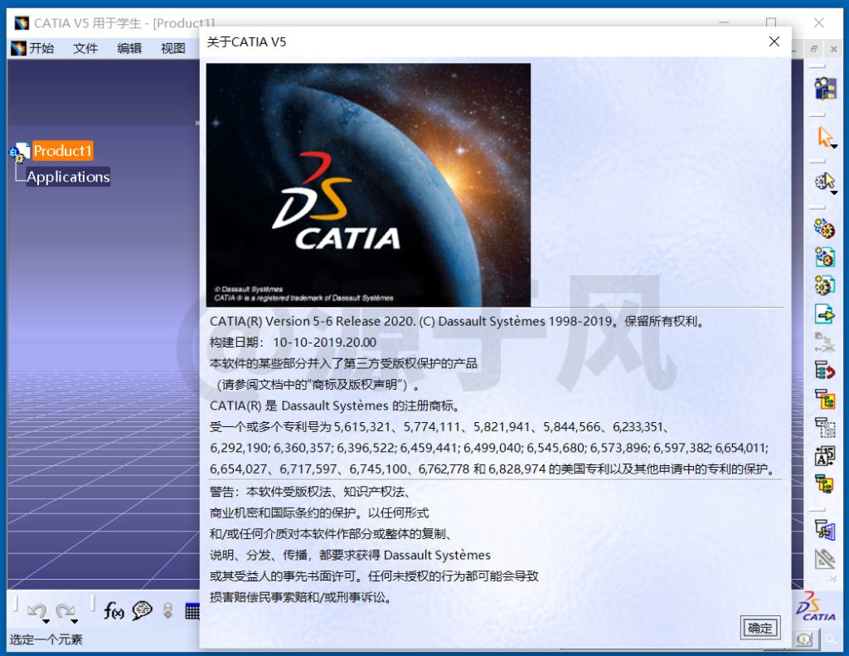Open the 编辑 menu
Image resolution: width=849 pixels, height=656 pixels.
129,48
